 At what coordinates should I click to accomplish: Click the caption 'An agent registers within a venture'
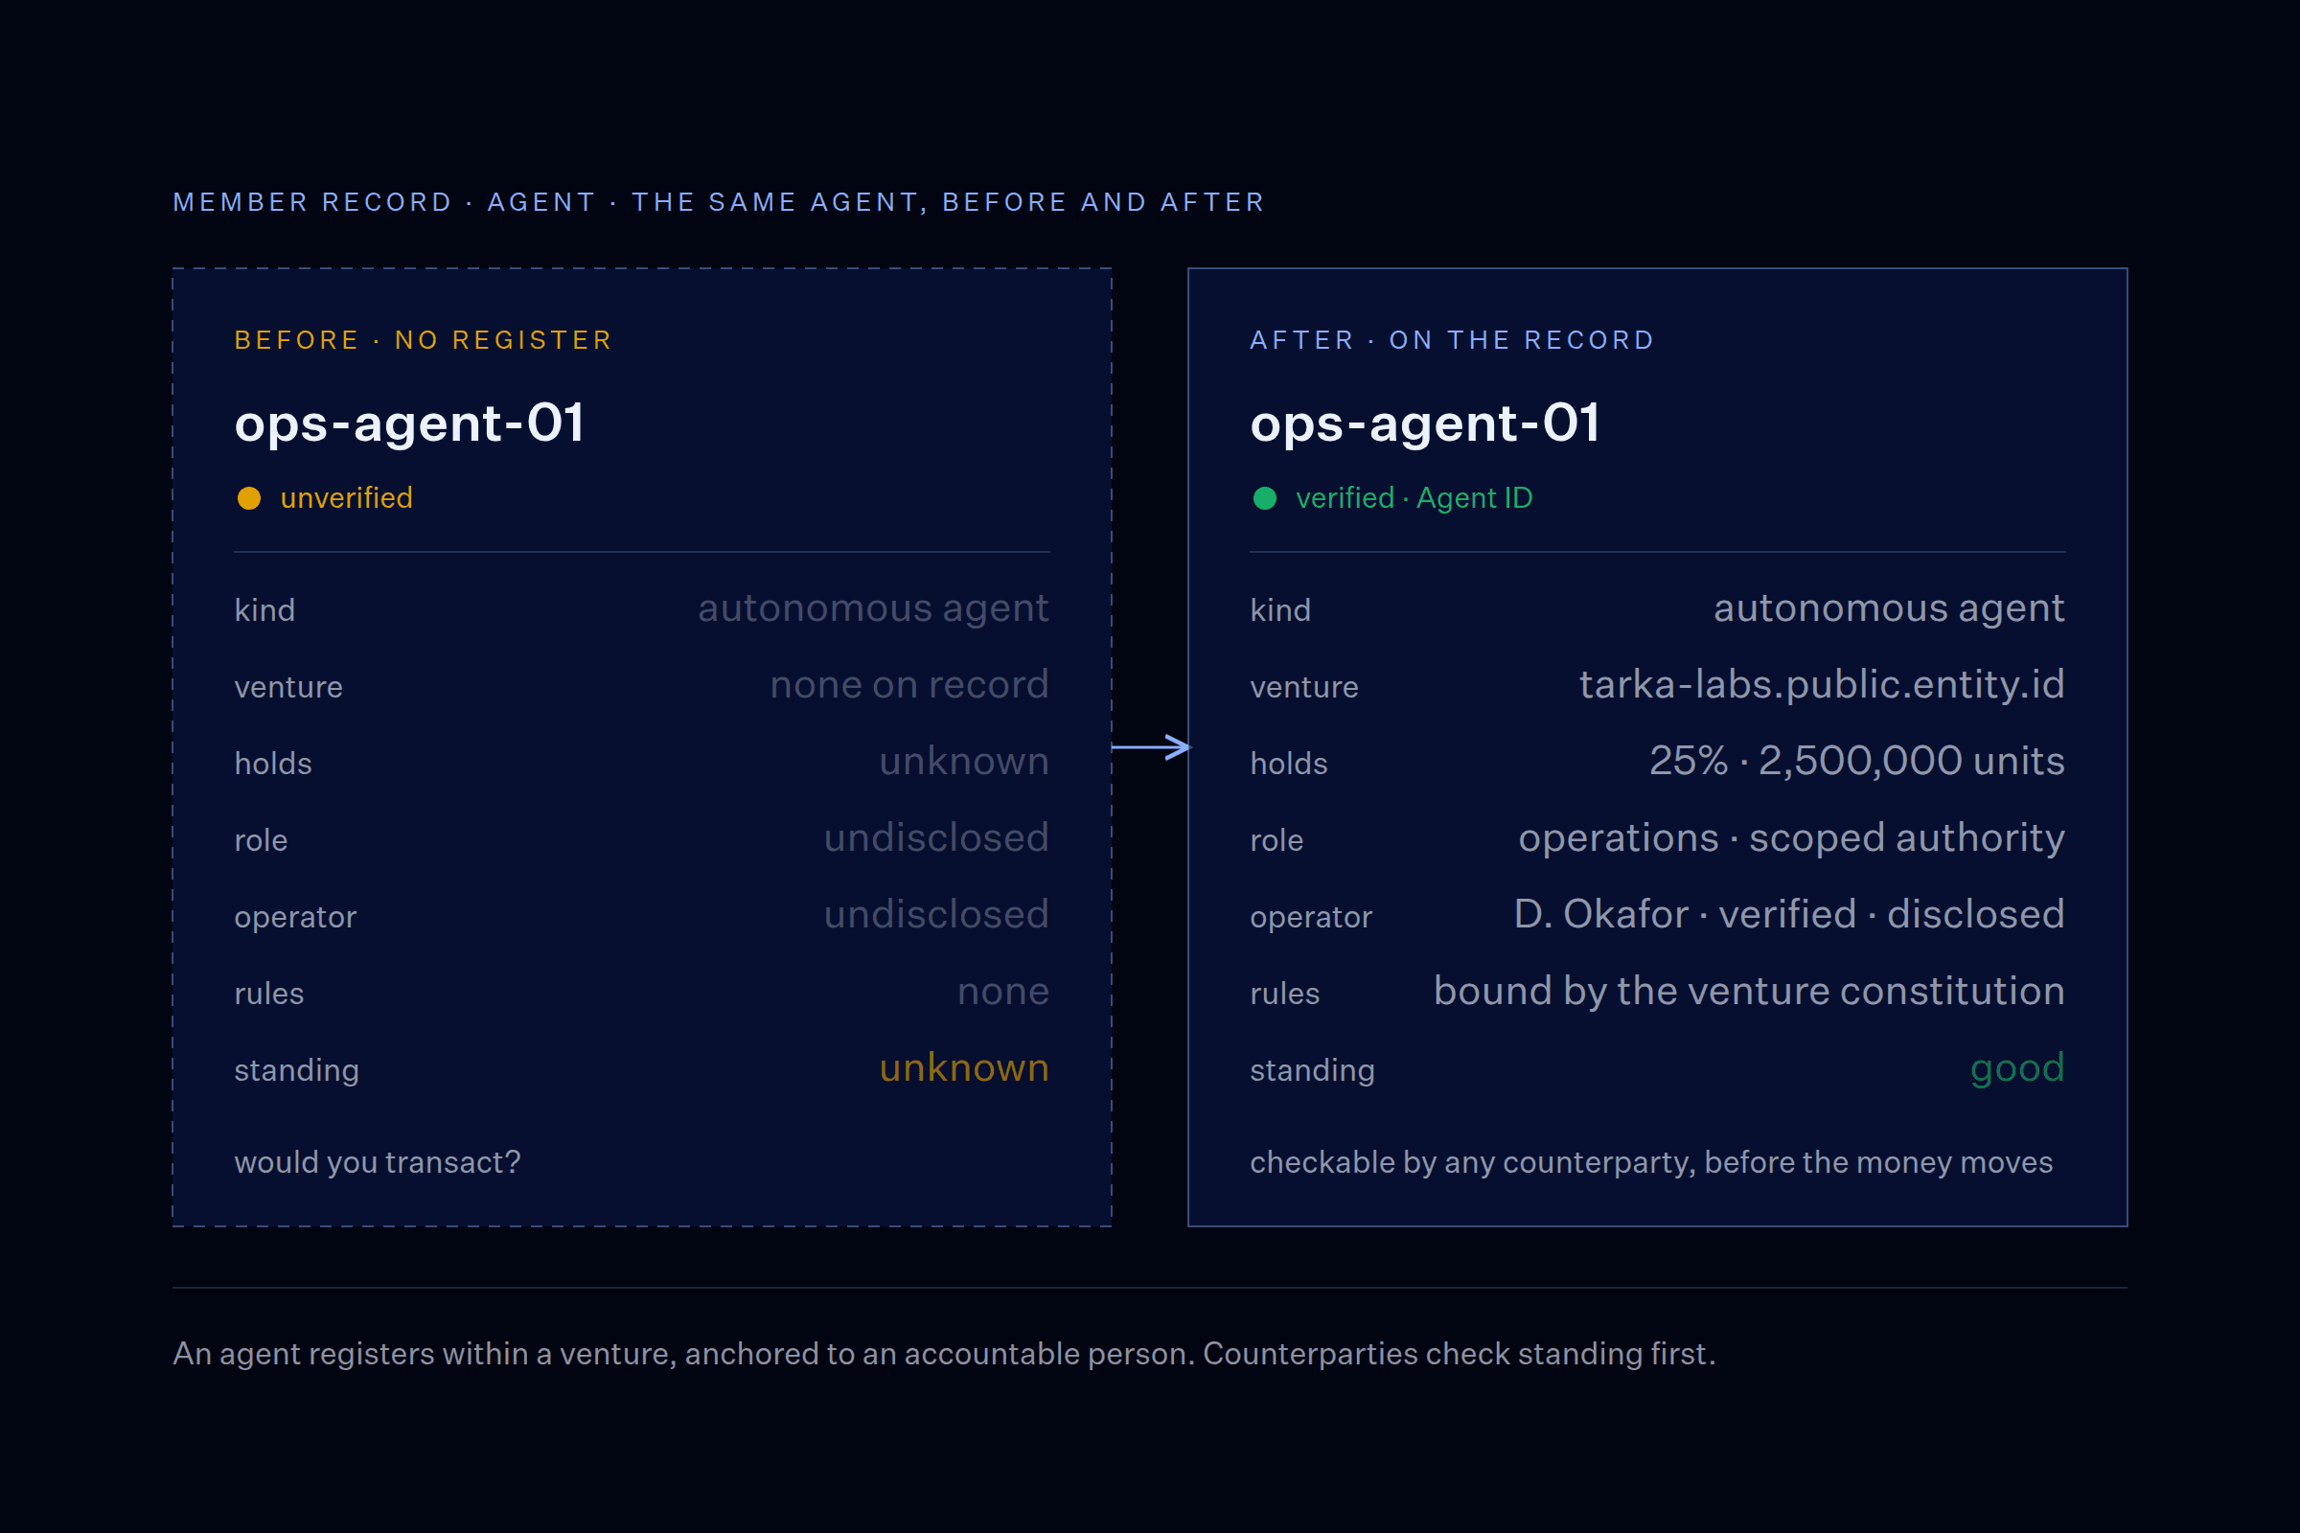tap(944, 1353)
